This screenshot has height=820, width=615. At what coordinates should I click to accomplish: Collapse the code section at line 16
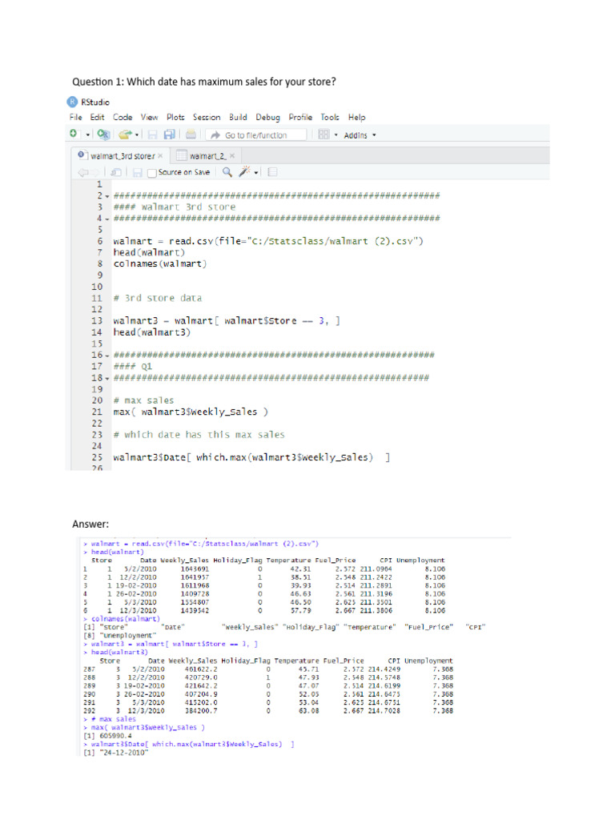107,355
